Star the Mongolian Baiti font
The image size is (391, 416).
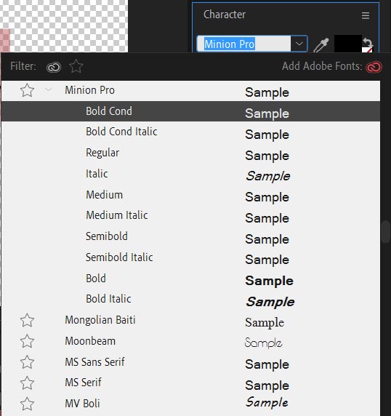click(x=27, y=320)
